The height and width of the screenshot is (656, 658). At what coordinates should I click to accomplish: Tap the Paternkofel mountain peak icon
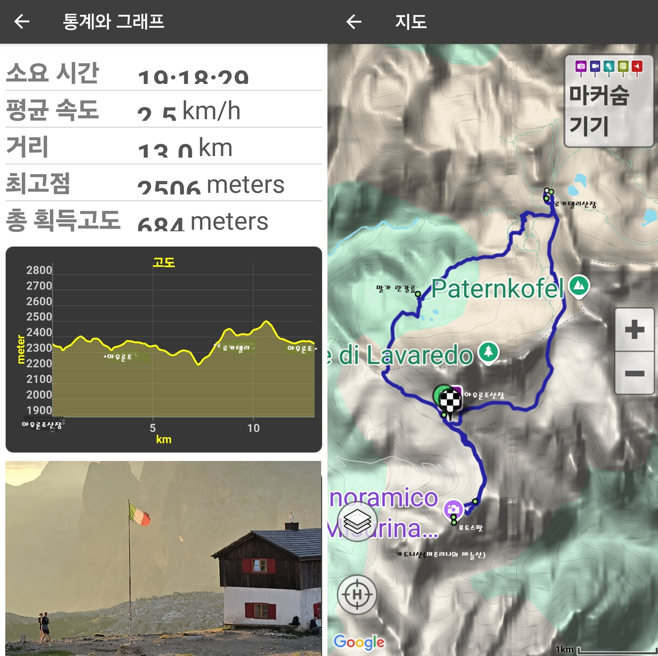pyautogui.click(x=579, y=286)
